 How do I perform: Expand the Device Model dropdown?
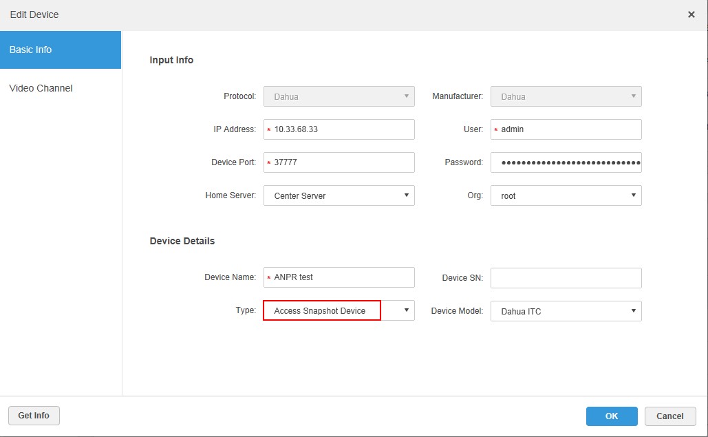tap(566, 311)
